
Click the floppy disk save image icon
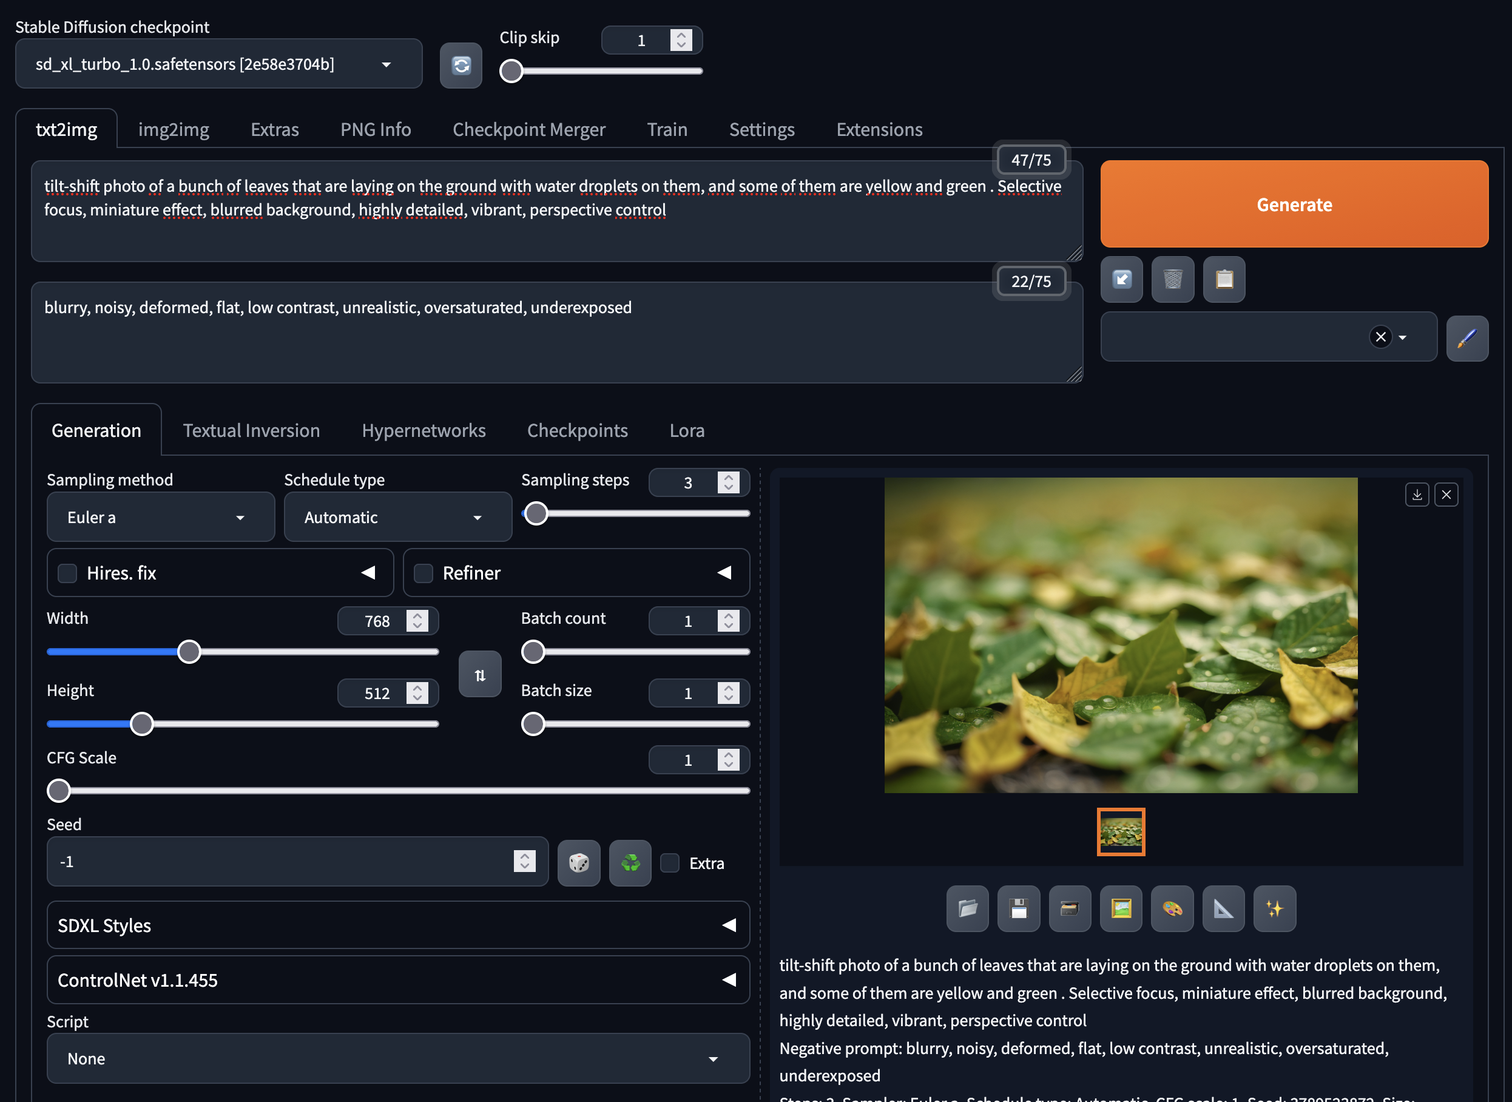1019,908
